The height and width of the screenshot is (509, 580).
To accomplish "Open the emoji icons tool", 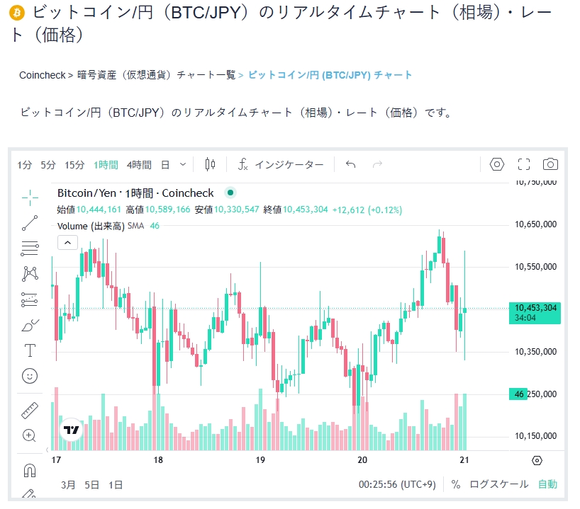I will click(30, 376).
